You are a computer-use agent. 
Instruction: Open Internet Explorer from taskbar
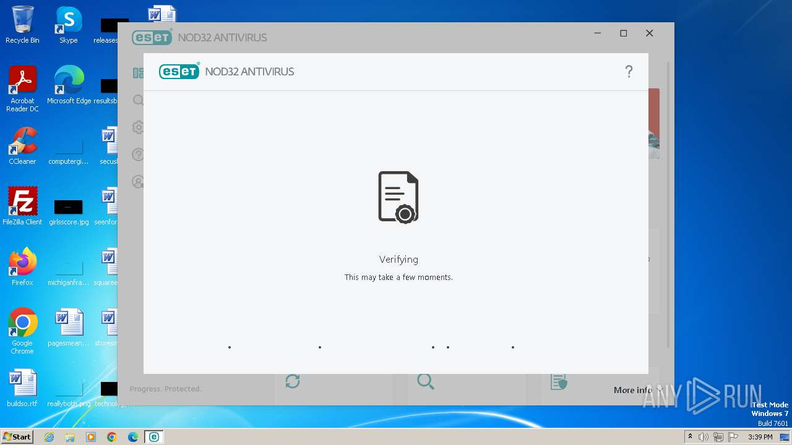click(x=49, y=437)
